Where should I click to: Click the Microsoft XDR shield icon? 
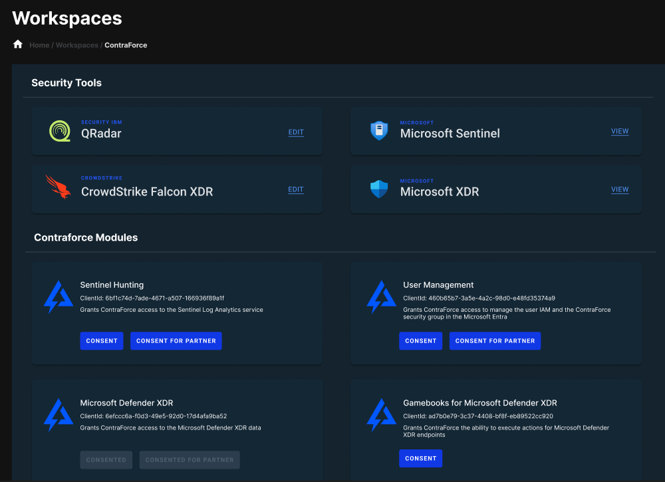point(378,189)
